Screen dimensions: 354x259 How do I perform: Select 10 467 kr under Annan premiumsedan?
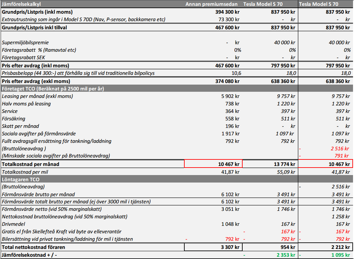pyautogui.click(x=229, y=164)
